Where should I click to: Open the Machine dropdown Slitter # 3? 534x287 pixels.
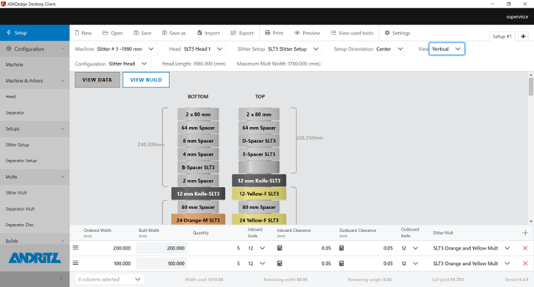point(125,48)
